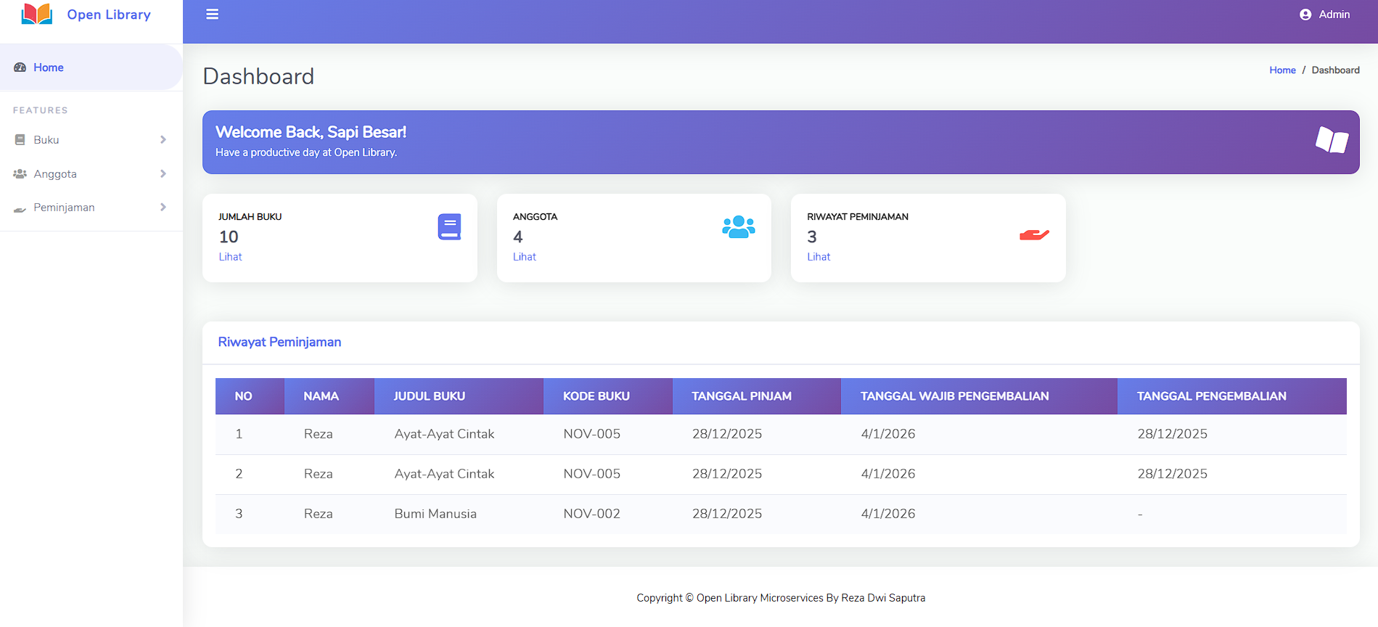Open the Buku menu item

(x=91, y=140)
